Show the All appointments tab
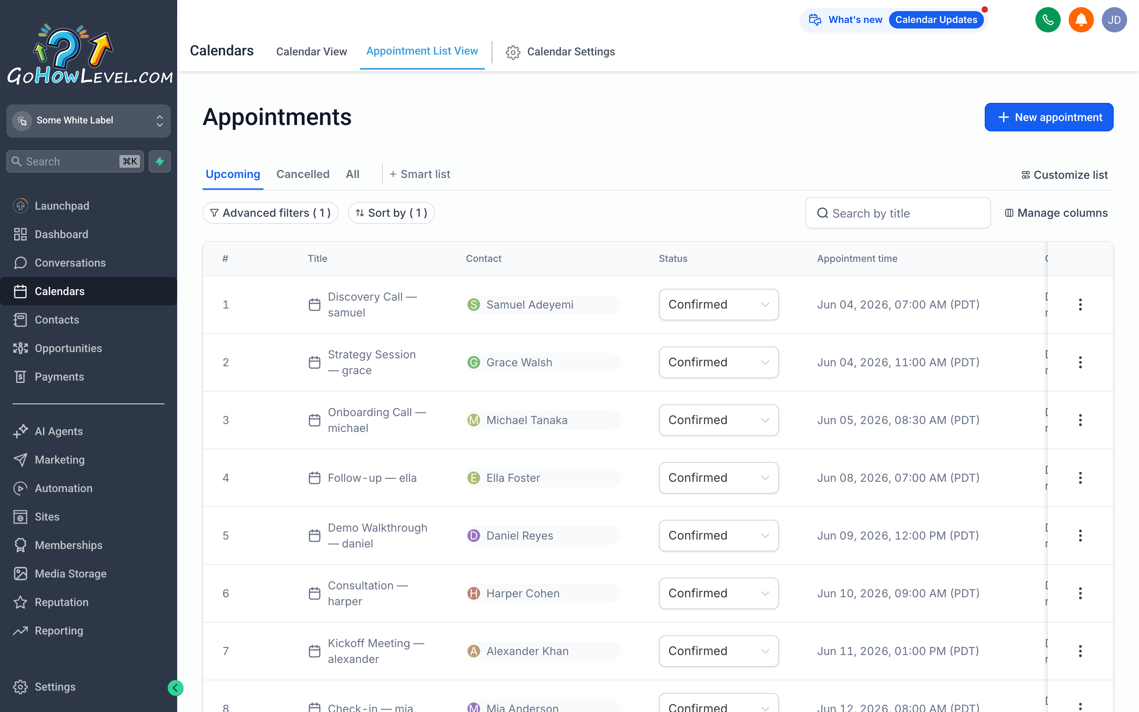Image resolution: width=1139 pixels, height=712 pixels. (x=352, y=174)
